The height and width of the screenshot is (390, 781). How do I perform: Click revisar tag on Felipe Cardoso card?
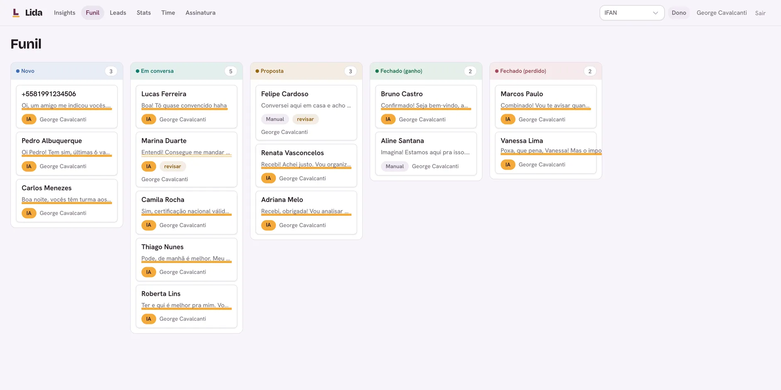click(x=305, y=119)
